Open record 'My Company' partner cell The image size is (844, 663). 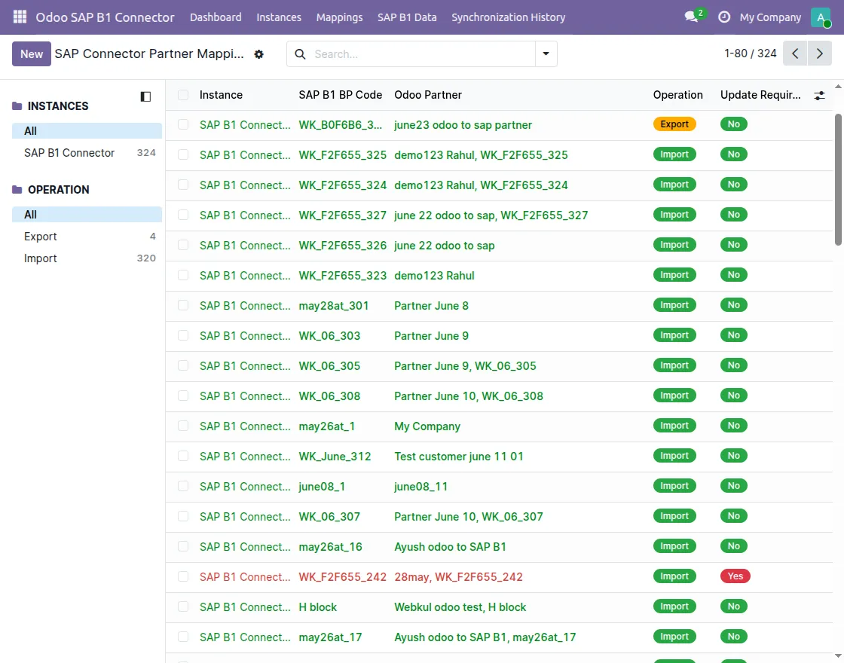click(427, 426)
